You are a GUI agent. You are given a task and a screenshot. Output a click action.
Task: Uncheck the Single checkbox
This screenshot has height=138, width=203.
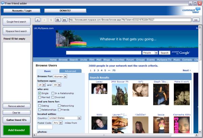click(40, 93)
